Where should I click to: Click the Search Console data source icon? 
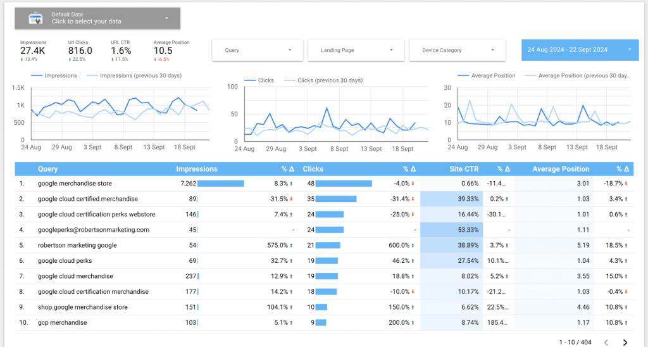tap(35, 18)
